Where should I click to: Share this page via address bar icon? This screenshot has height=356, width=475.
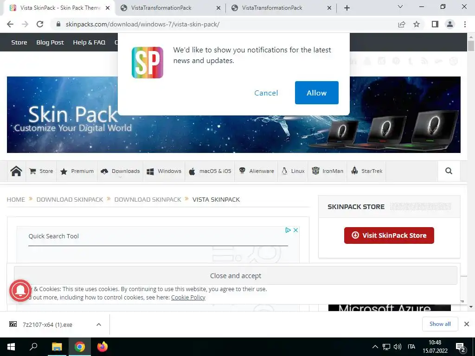(x=402, y=24)
